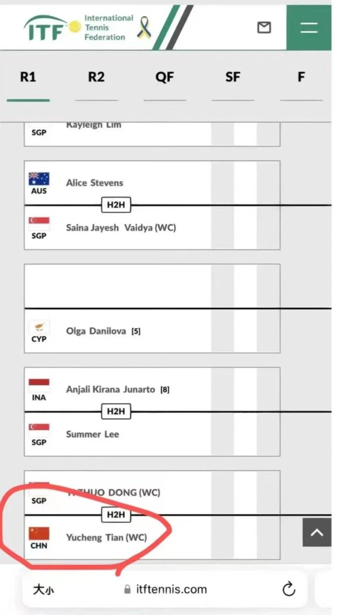Open the hamburger menu icon
The image size is (347, 615).
click(x=309, y=28)
